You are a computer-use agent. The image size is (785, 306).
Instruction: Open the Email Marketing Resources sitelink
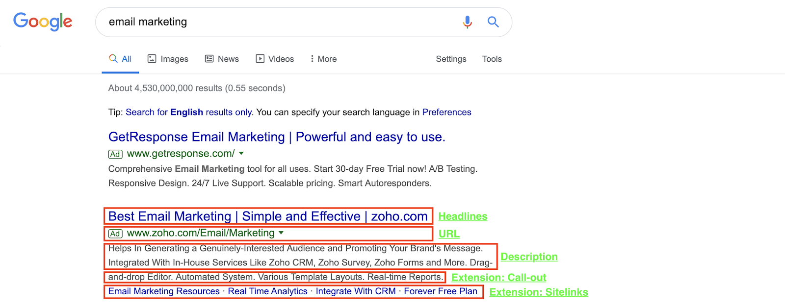[164, 291]
